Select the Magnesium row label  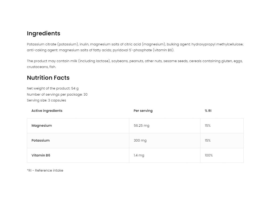pos(42,126)
